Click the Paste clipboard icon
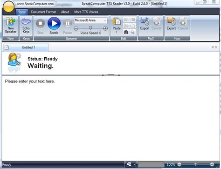This screenshot has width=221, height=169. [x=117, y=21]
